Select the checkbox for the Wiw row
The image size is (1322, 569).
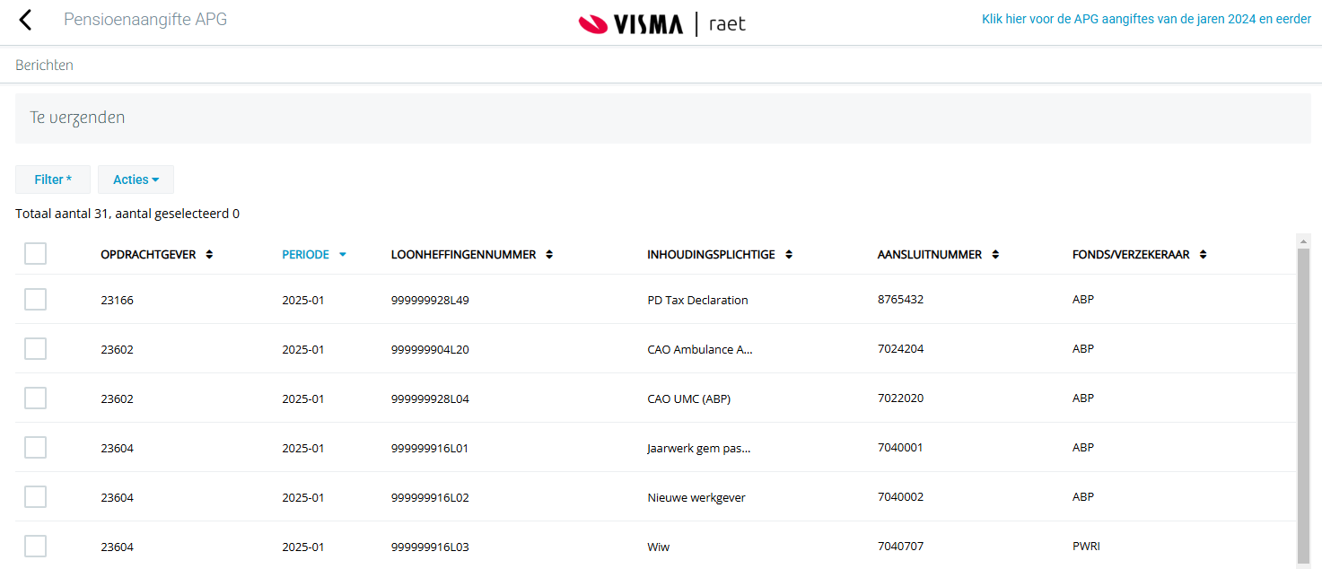(x=35, y=546)
